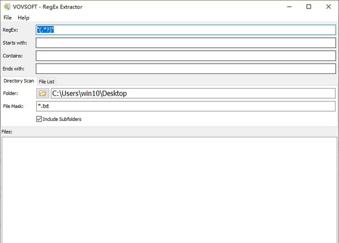Click inside the Files list area
Viewport: 339px width, 243px height.
pyautogui.click(x=169, y=190)
